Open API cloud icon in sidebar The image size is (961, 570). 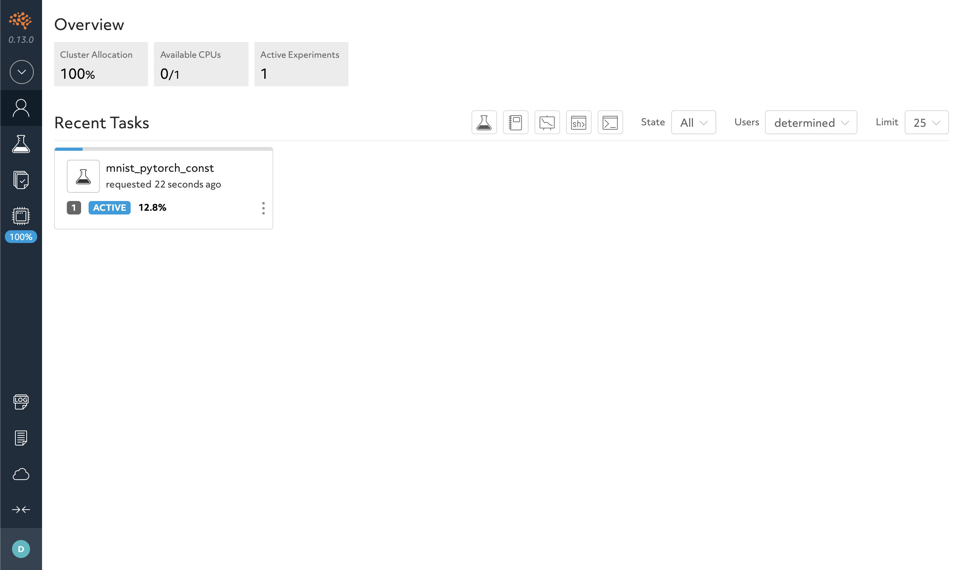click(21, 474)
